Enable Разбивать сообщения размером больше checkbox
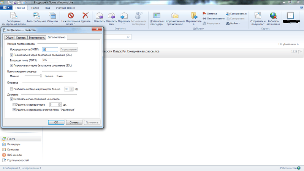This screenshot has height=171, width=304. pos(11,89)
